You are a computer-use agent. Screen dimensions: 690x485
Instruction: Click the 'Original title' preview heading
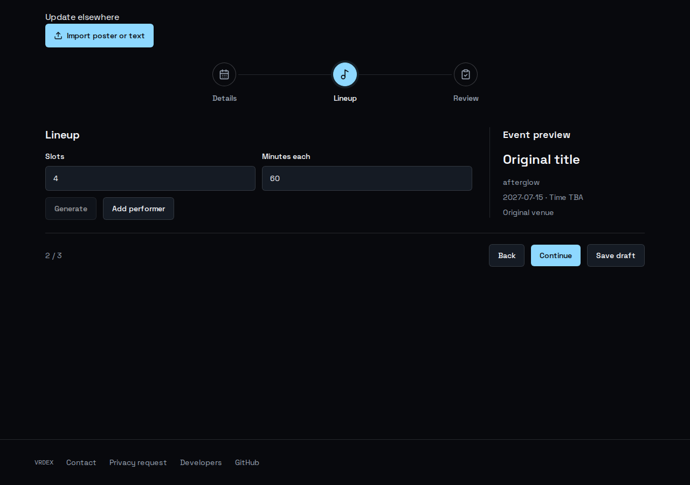click(541, 160)
